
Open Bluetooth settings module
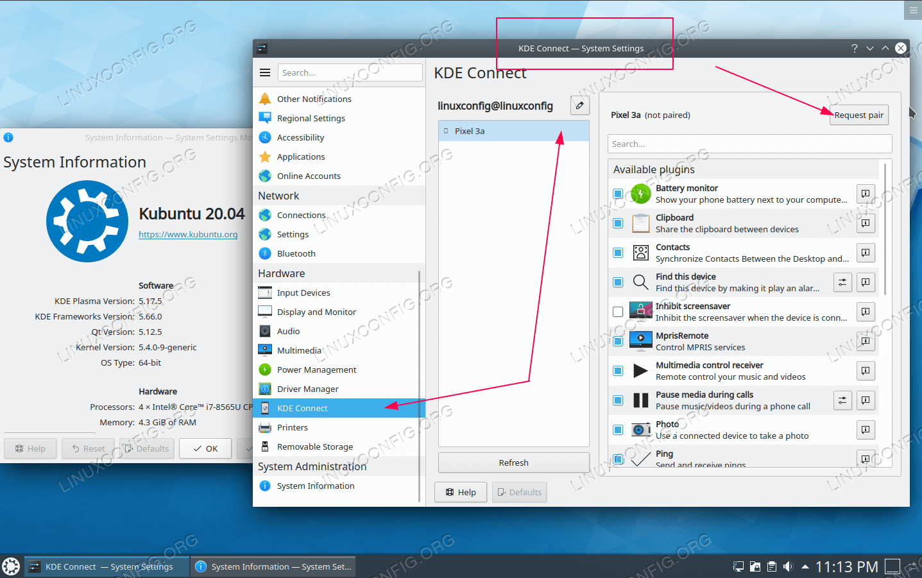[339, 253]
